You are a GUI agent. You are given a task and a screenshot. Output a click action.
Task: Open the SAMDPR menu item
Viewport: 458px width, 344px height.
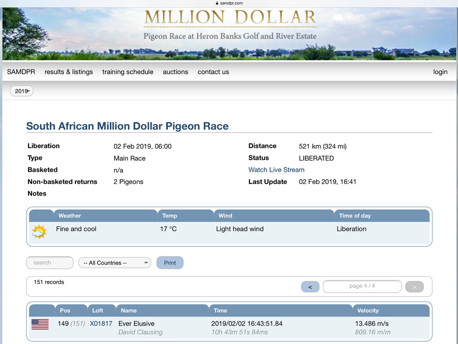click(21, 72)
